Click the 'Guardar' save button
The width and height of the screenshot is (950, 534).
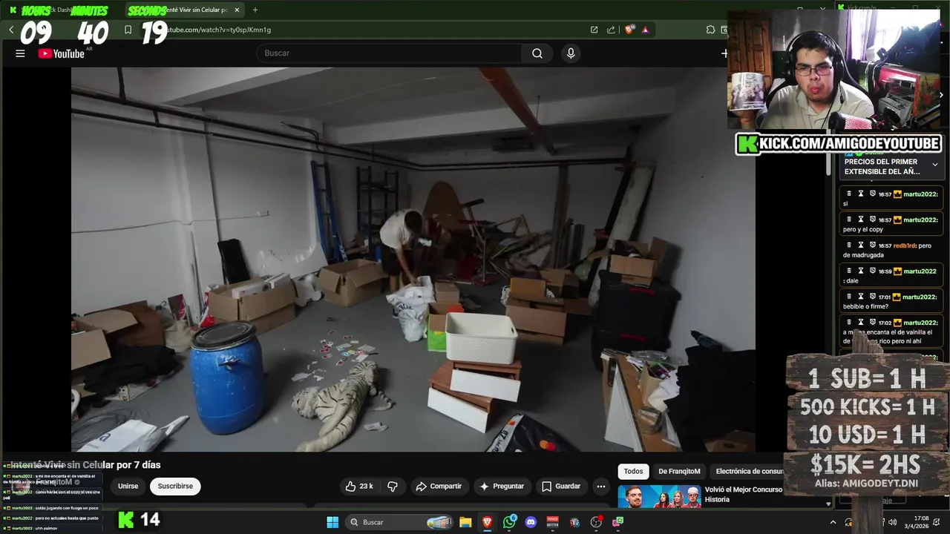561,487
